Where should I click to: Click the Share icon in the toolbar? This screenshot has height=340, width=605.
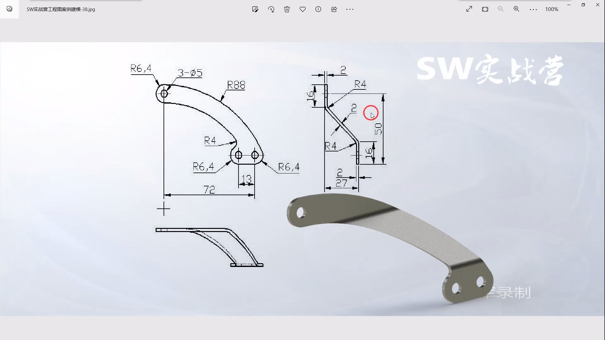[x=334, y=9]
